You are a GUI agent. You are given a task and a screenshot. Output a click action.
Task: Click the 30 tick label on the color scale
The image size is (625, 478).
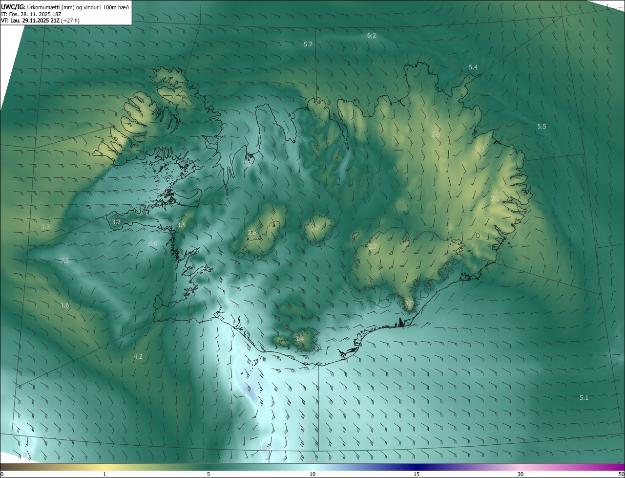521,474
